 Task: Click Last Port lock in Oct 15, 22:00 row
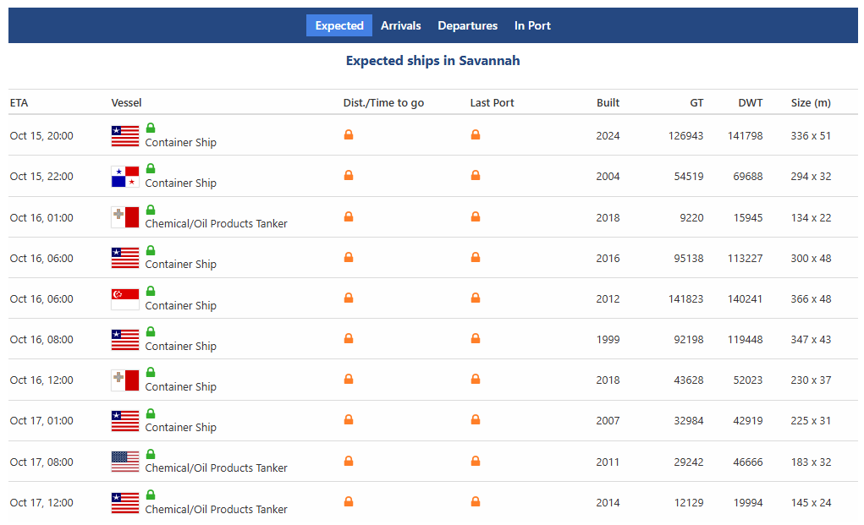point(475,176)
